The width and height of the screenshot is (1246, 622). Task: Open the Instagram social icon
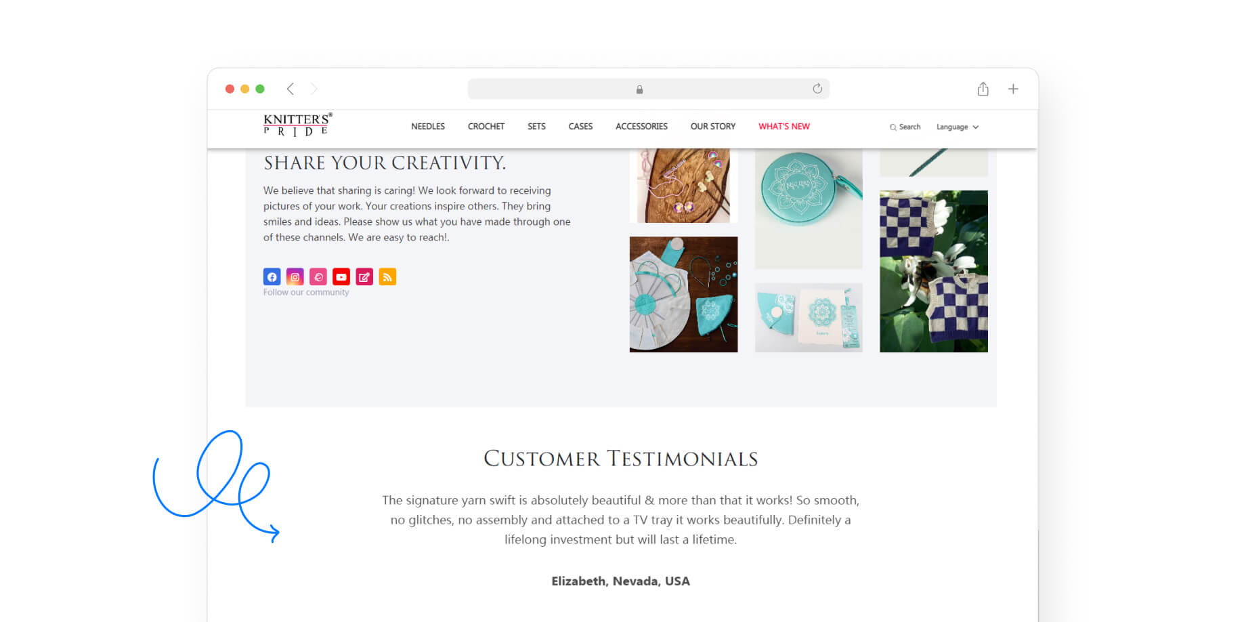pyautogui.click(x=295, y=276)
